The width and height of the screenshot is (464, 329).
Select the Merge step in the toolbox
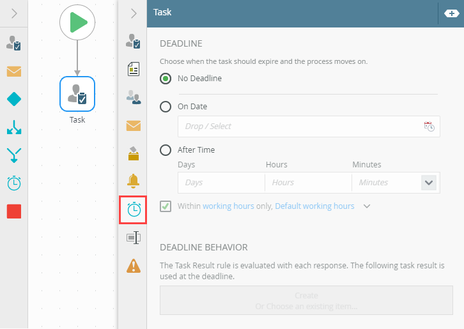(14, 155)
